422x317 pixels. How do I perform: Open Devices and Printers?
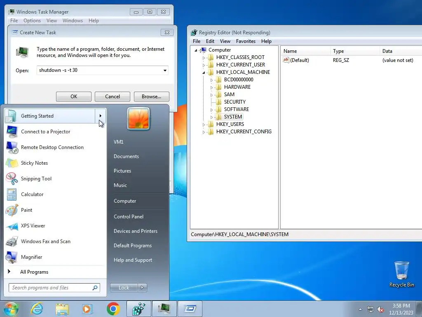(135, 231)
